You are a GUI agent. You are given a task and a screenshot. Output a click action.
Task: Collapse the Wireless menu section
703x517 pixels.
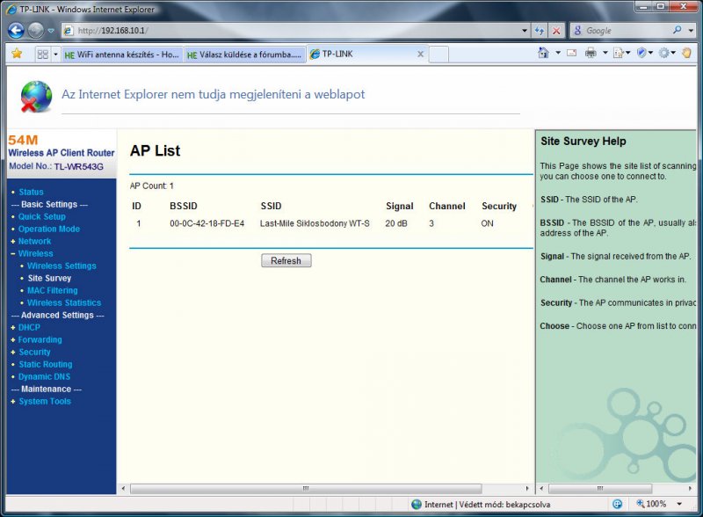(35, 253)
